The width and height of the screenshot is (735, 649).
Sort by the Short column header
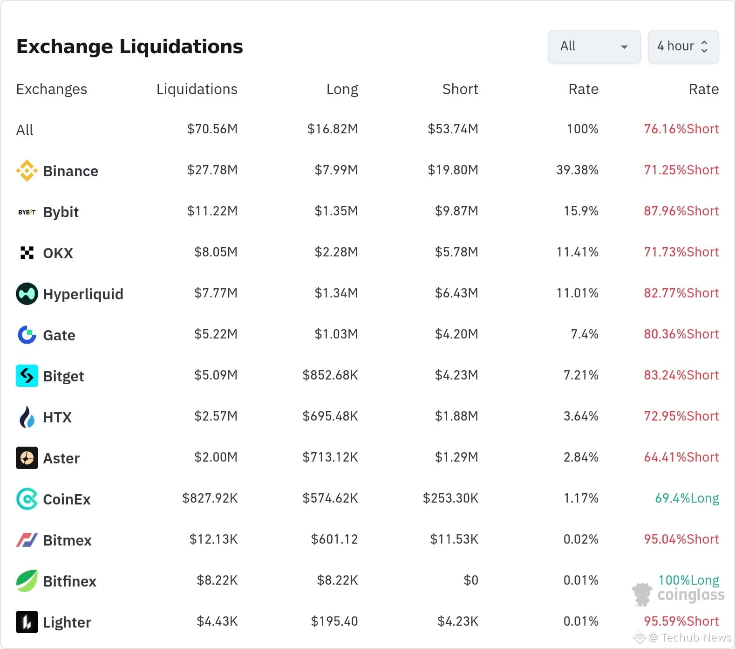tap(460, 89)
